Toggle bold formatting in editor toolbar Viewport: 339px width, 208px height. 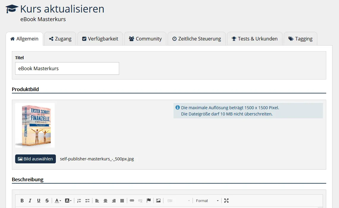click(x=22, y=201)
